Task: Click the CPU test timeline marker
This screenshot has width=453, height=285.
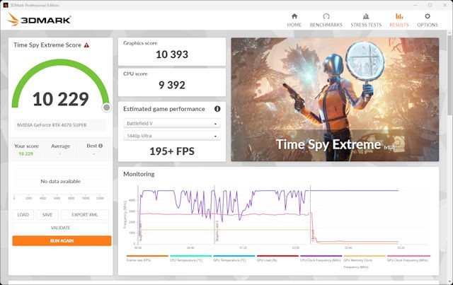Action: pos(313,235)
